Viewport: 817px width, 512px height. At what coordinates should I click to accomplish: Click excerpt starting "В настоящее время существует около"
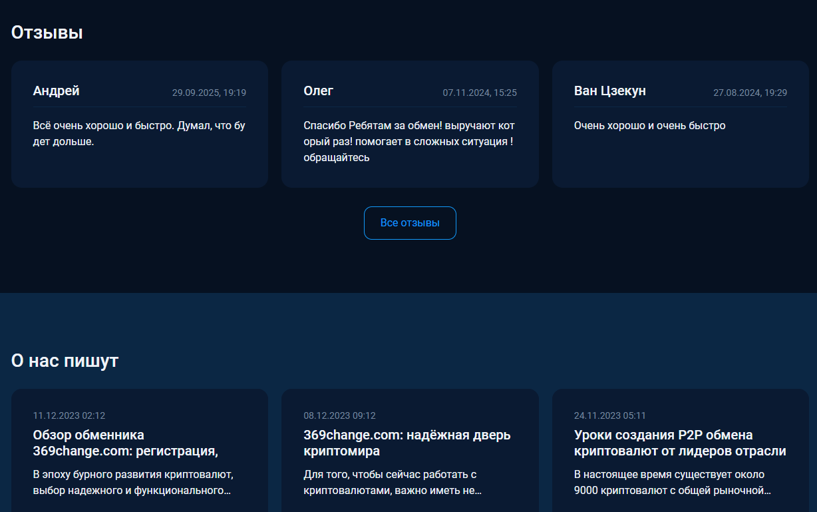pyautogui.click(x=672, y=483)
